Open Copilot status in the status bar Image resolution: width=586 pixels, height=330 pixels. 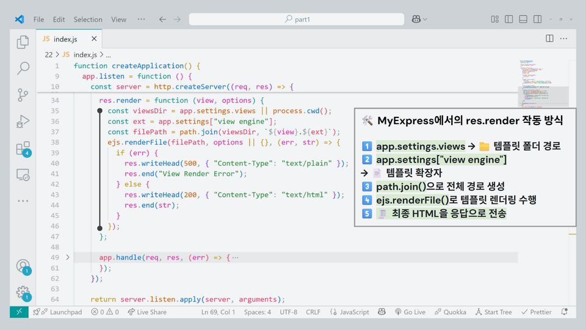tap(382, 312)
